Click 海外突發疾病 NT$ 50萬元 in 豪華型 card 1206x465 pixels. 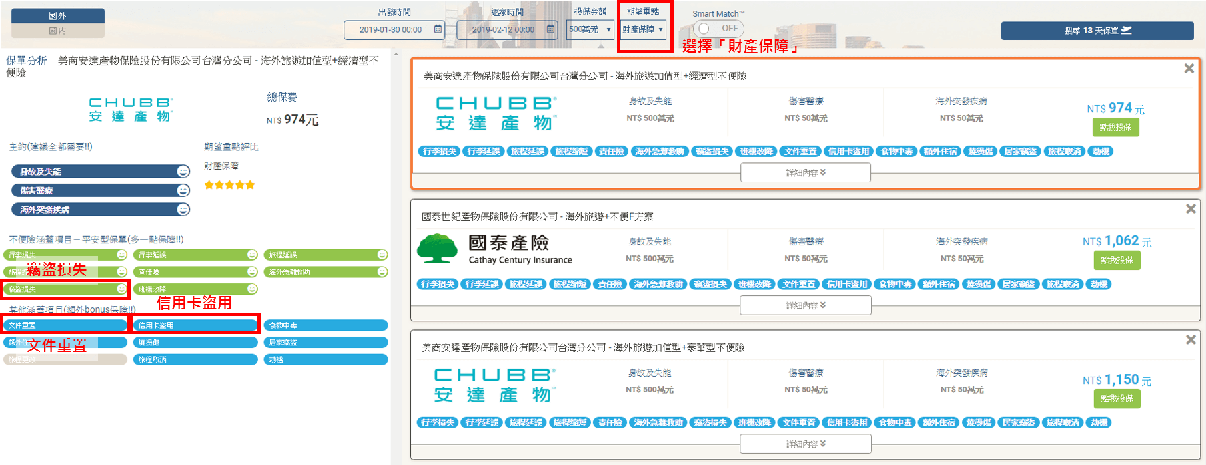pos(962,390)
